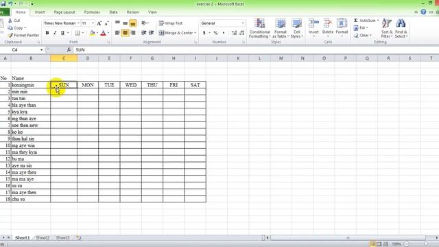Click the Insert Function fx icon
This screenshot has height=247, width=439.
[x=69, y=50]
